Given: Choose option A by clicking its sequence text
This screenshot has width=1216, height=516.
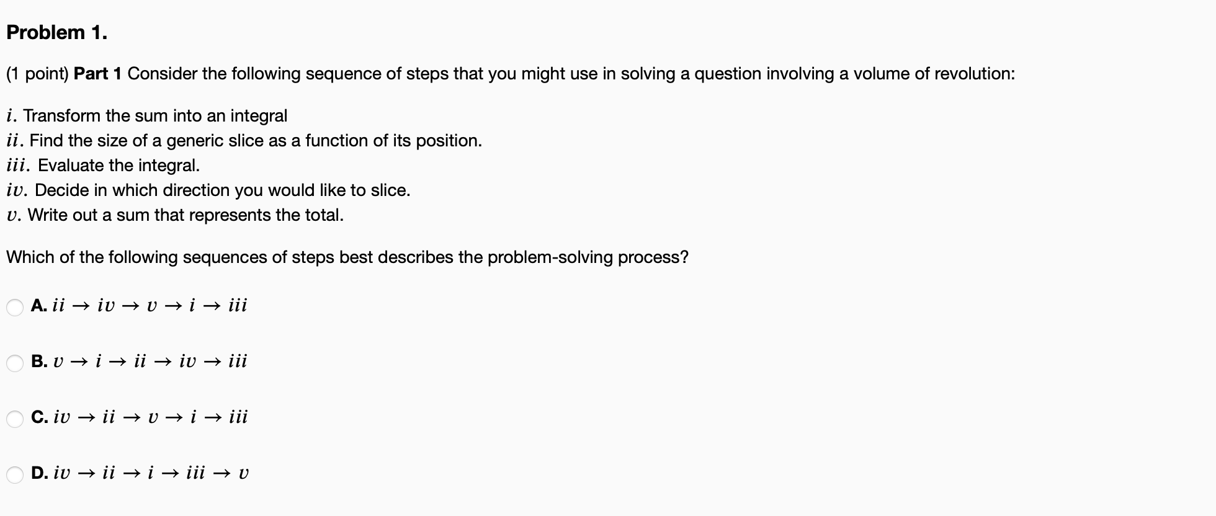Looking at the screenshot, I should (149, 305).
